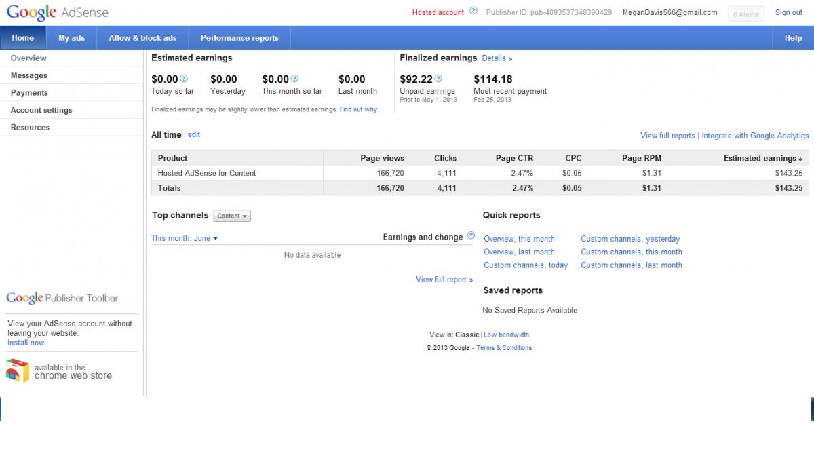Click the 0 Alerts button
Image resolution: width=814 pixels, height=458 pixels.
(746, 14)
